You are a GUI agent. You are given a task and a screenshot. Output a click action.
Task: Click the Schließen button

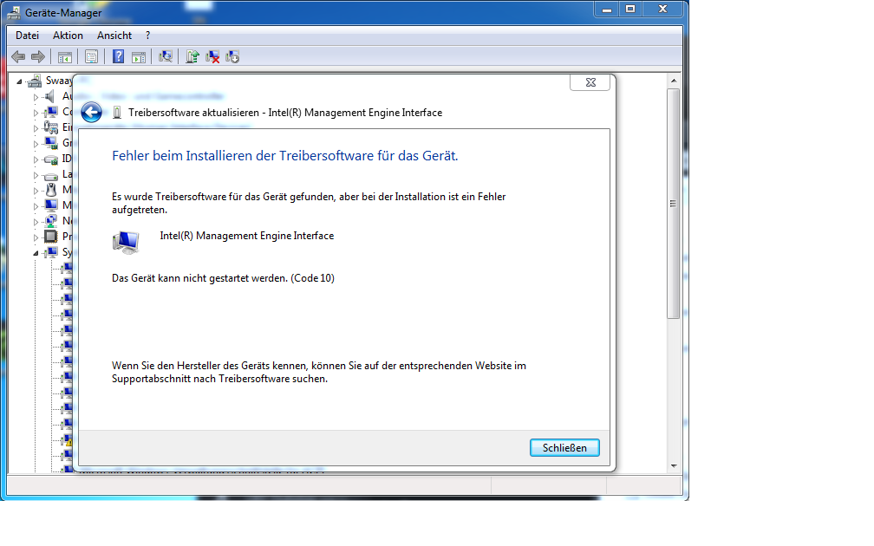[x=564, y=448]
